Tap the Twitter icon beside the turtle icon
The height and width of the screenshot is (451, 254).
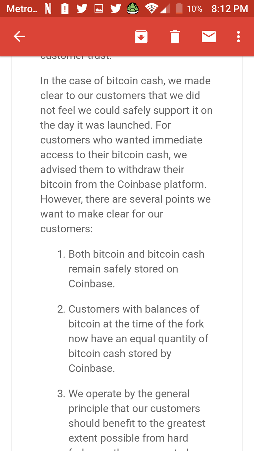(116, 9)
